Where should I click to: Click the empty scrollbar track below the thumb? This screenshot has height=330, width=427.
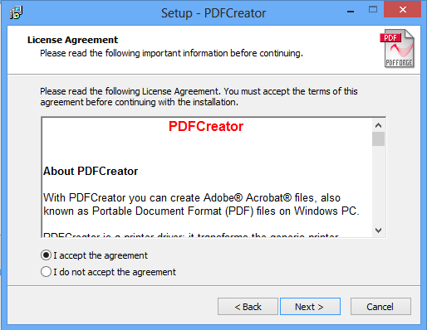pyautogui.click(x=378, y=185)
